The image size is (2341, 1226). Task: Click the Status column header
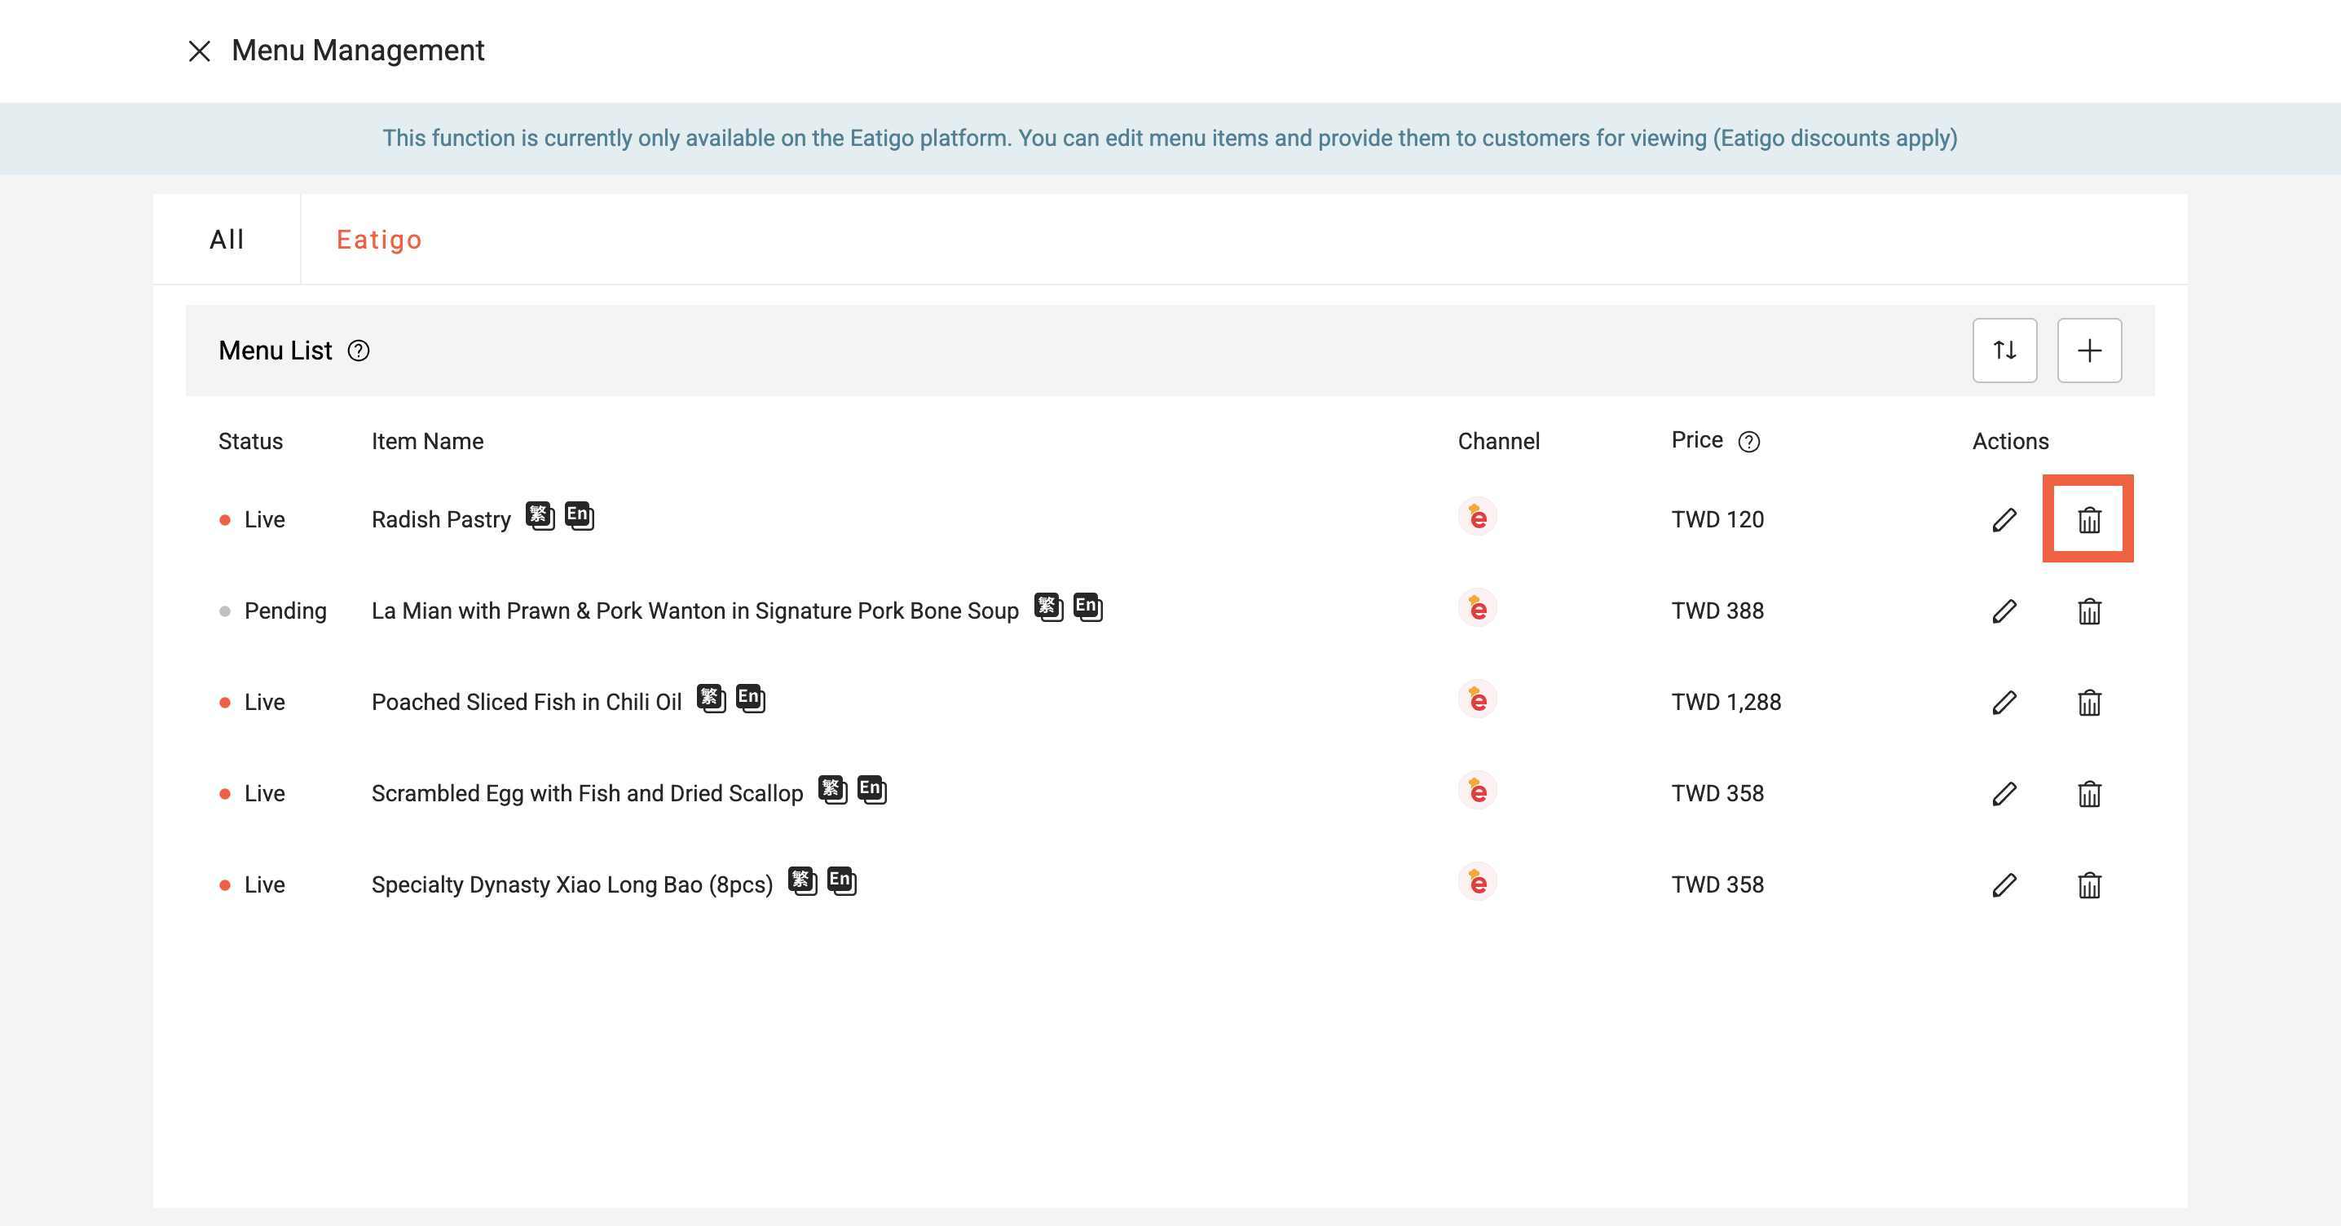pos(250,442)
